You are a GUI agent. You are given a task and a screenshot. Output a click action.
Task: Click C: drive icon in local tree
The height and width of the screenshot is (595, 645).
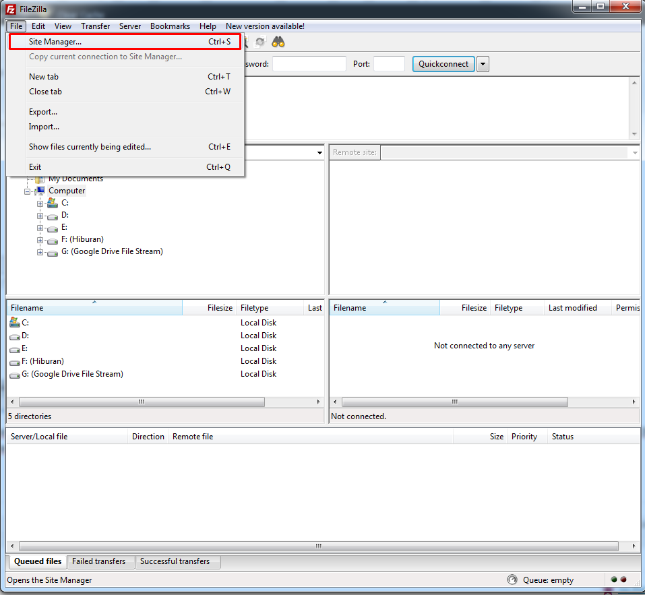click(x=53, y=203)
